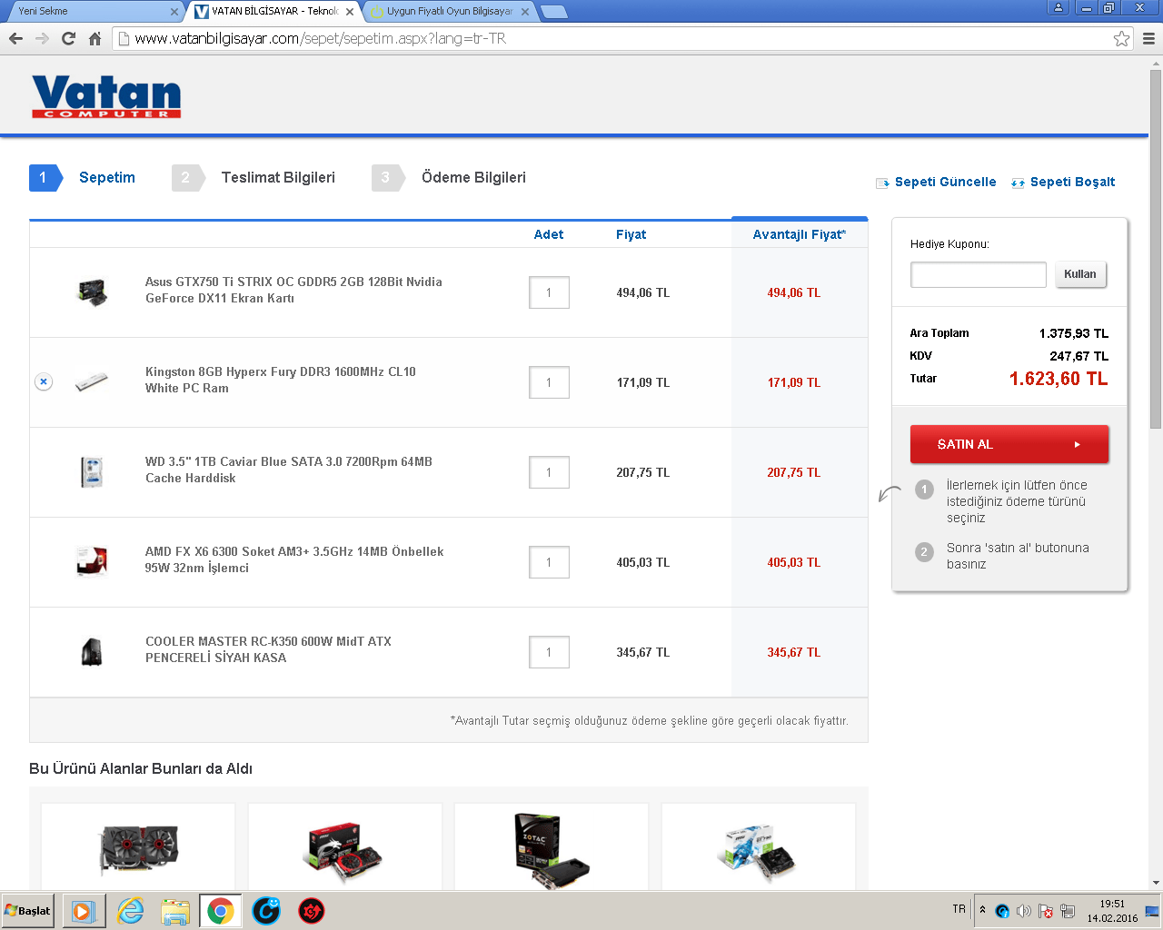Open the Chrome menu icon
The width and height of the screenshot is (1163, 930).
pos(1148,39)
